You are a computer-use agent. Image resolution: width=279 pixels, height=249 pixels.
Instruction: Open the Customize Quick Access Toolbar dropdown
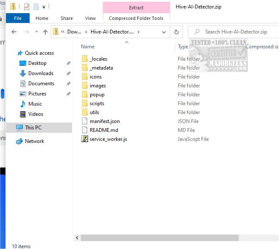(x=44, y=7)
